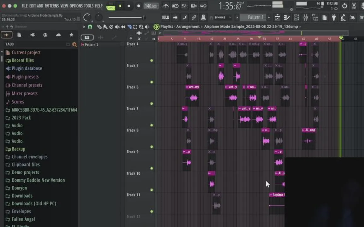The width and height of the screenshot is (364, 227).
Task: Toggle the 3.2.1 recording countdown
Action: [184, 6]
